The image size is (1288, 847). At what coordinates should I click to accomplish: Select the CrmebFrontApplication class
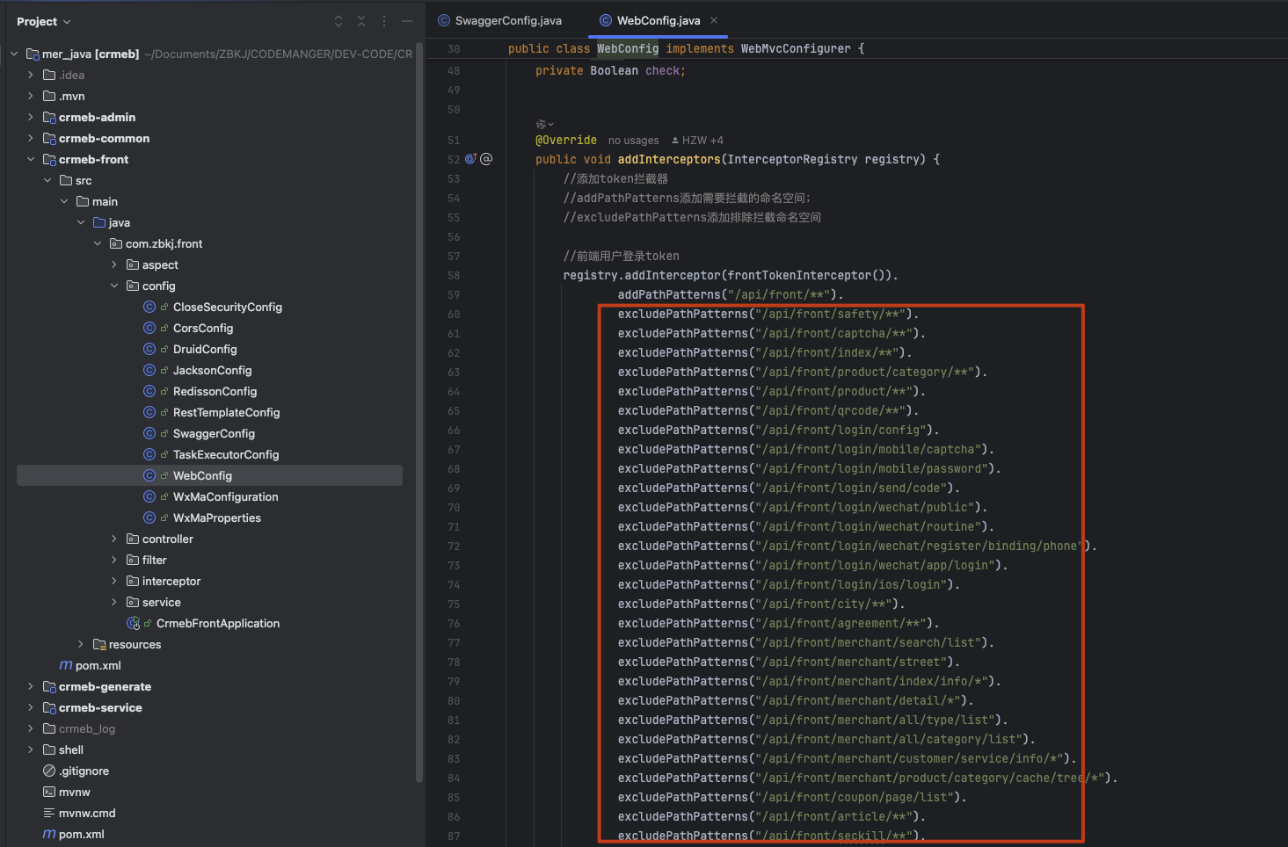coord(217,623)
